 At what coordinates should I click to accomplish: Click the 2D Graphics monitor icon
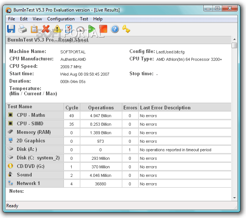[x=10, y=141]
